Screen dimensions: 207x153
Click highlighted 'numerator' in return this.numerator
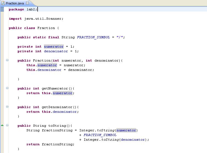pyautogui.click(x=62, y=93)
